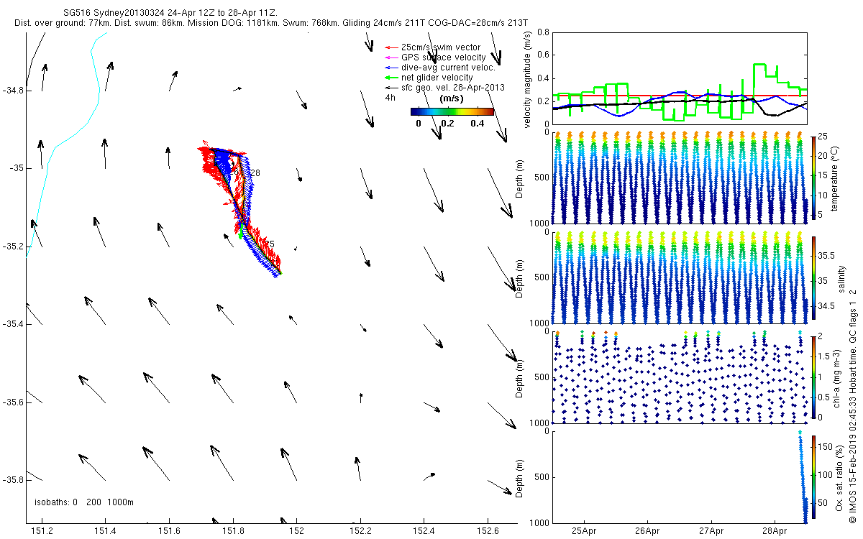Click the 'Ox. sat. ratio (%)' colorbar label
The image size is (863, 539).
tap(841, 476)
